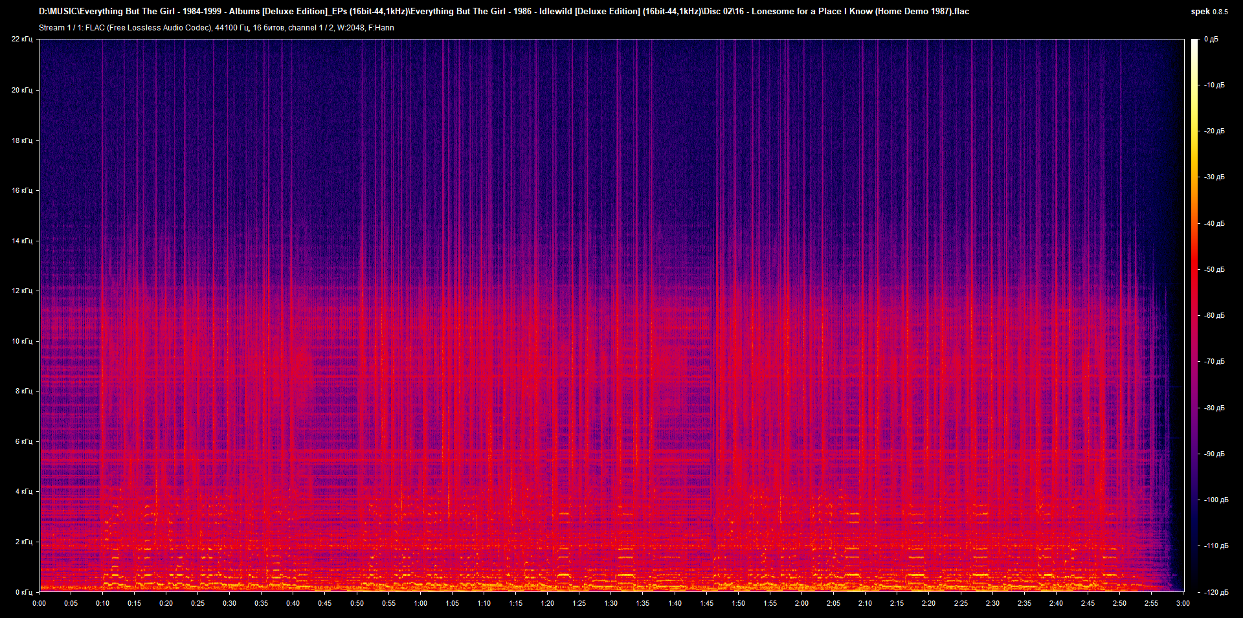Click the 10 кГц frequency label
This screenshot has height=618, width=1243.
(22, 341)
